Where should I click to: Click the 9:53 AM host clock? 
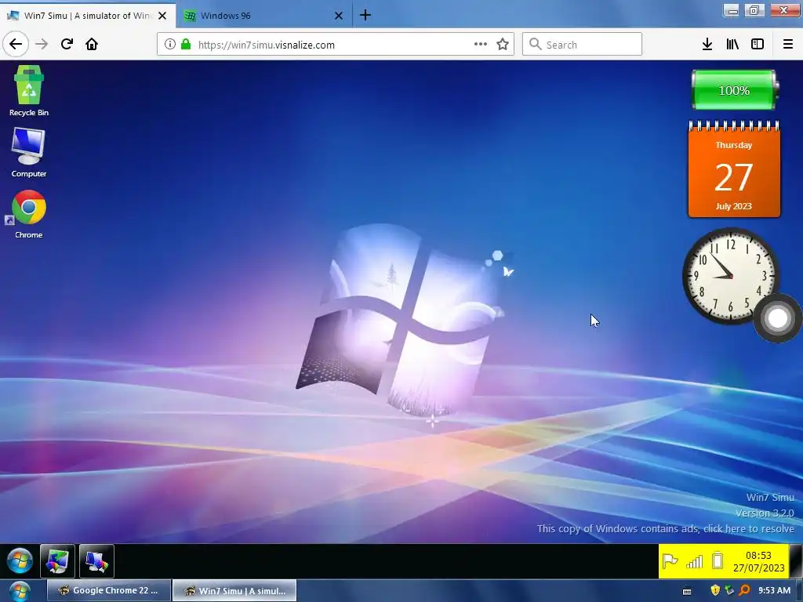pos(774,590)
